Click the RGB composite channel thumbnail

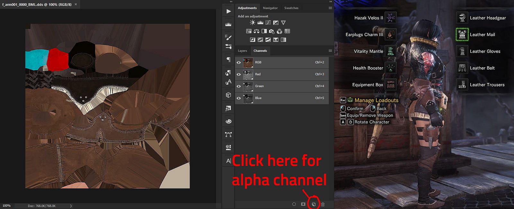248,62
